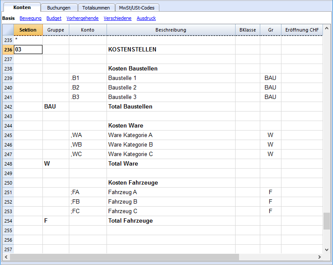Switch to the Vorhergehende view
The image size is (333, 265).
click(82, 18)
